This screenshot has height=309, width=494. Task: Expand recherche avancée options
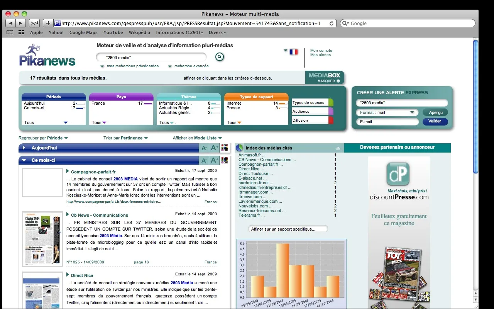coord(188,66)
